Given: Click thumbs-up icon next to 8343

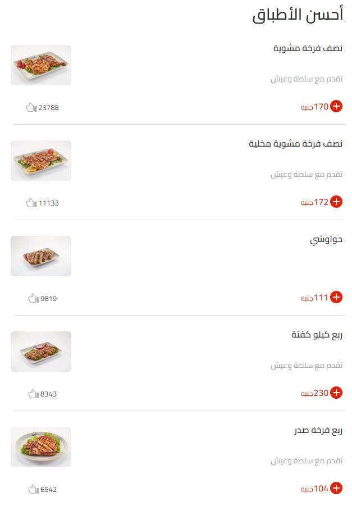Looking at the screenshot, I should pos(34,394).
